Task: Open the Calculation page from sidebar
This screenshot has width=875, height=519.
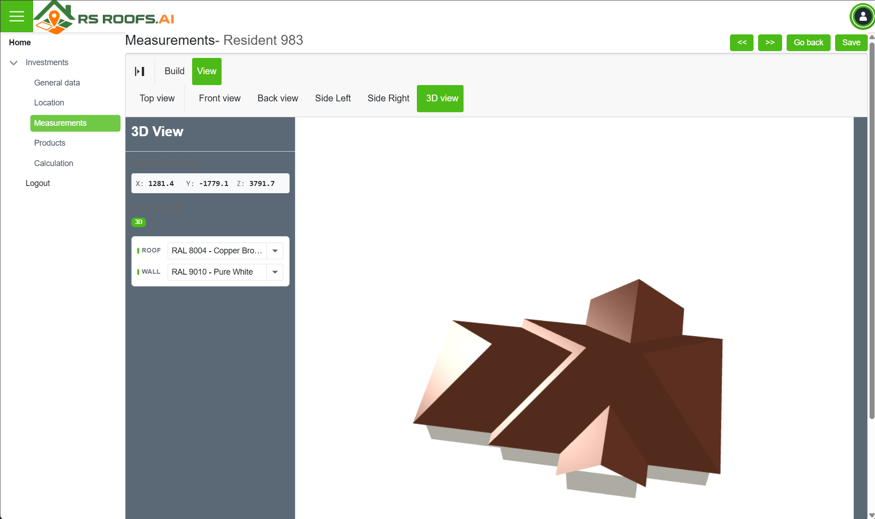Action: [x=53, y=163]
